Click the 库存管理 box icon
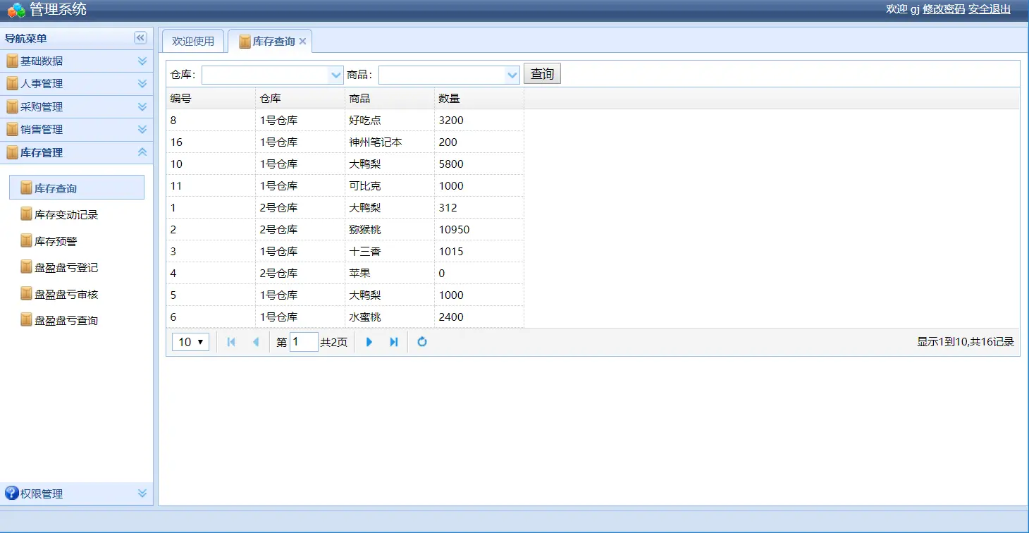Viewport: 1029px width, 533px height. click(12, 152)
